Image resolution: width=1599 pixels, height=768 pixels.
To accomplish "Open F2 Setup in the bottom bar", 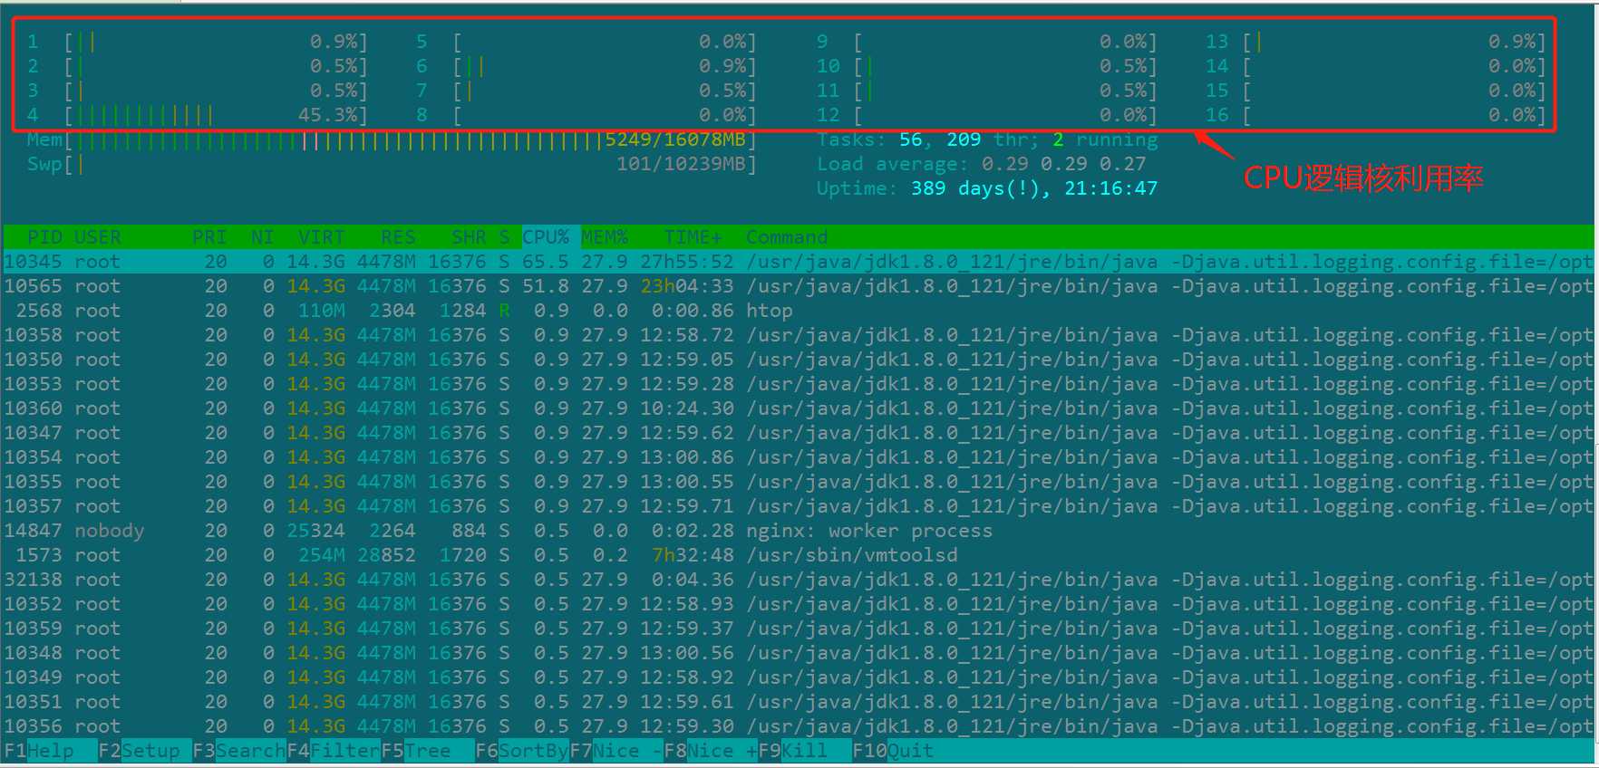I will point(144,751).
